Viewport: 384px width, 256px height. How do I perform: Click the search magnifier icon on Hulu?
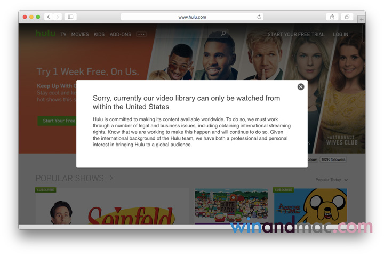pyautogui.click(x=223, y=33)
